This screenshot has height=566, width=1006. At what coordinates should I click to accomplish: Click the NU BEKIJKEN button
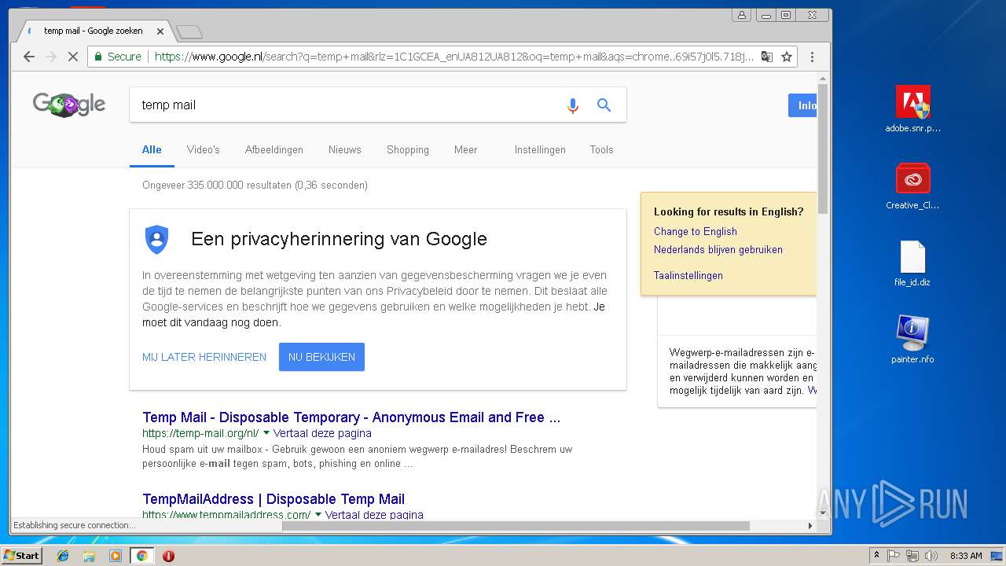tap(321, 357)
